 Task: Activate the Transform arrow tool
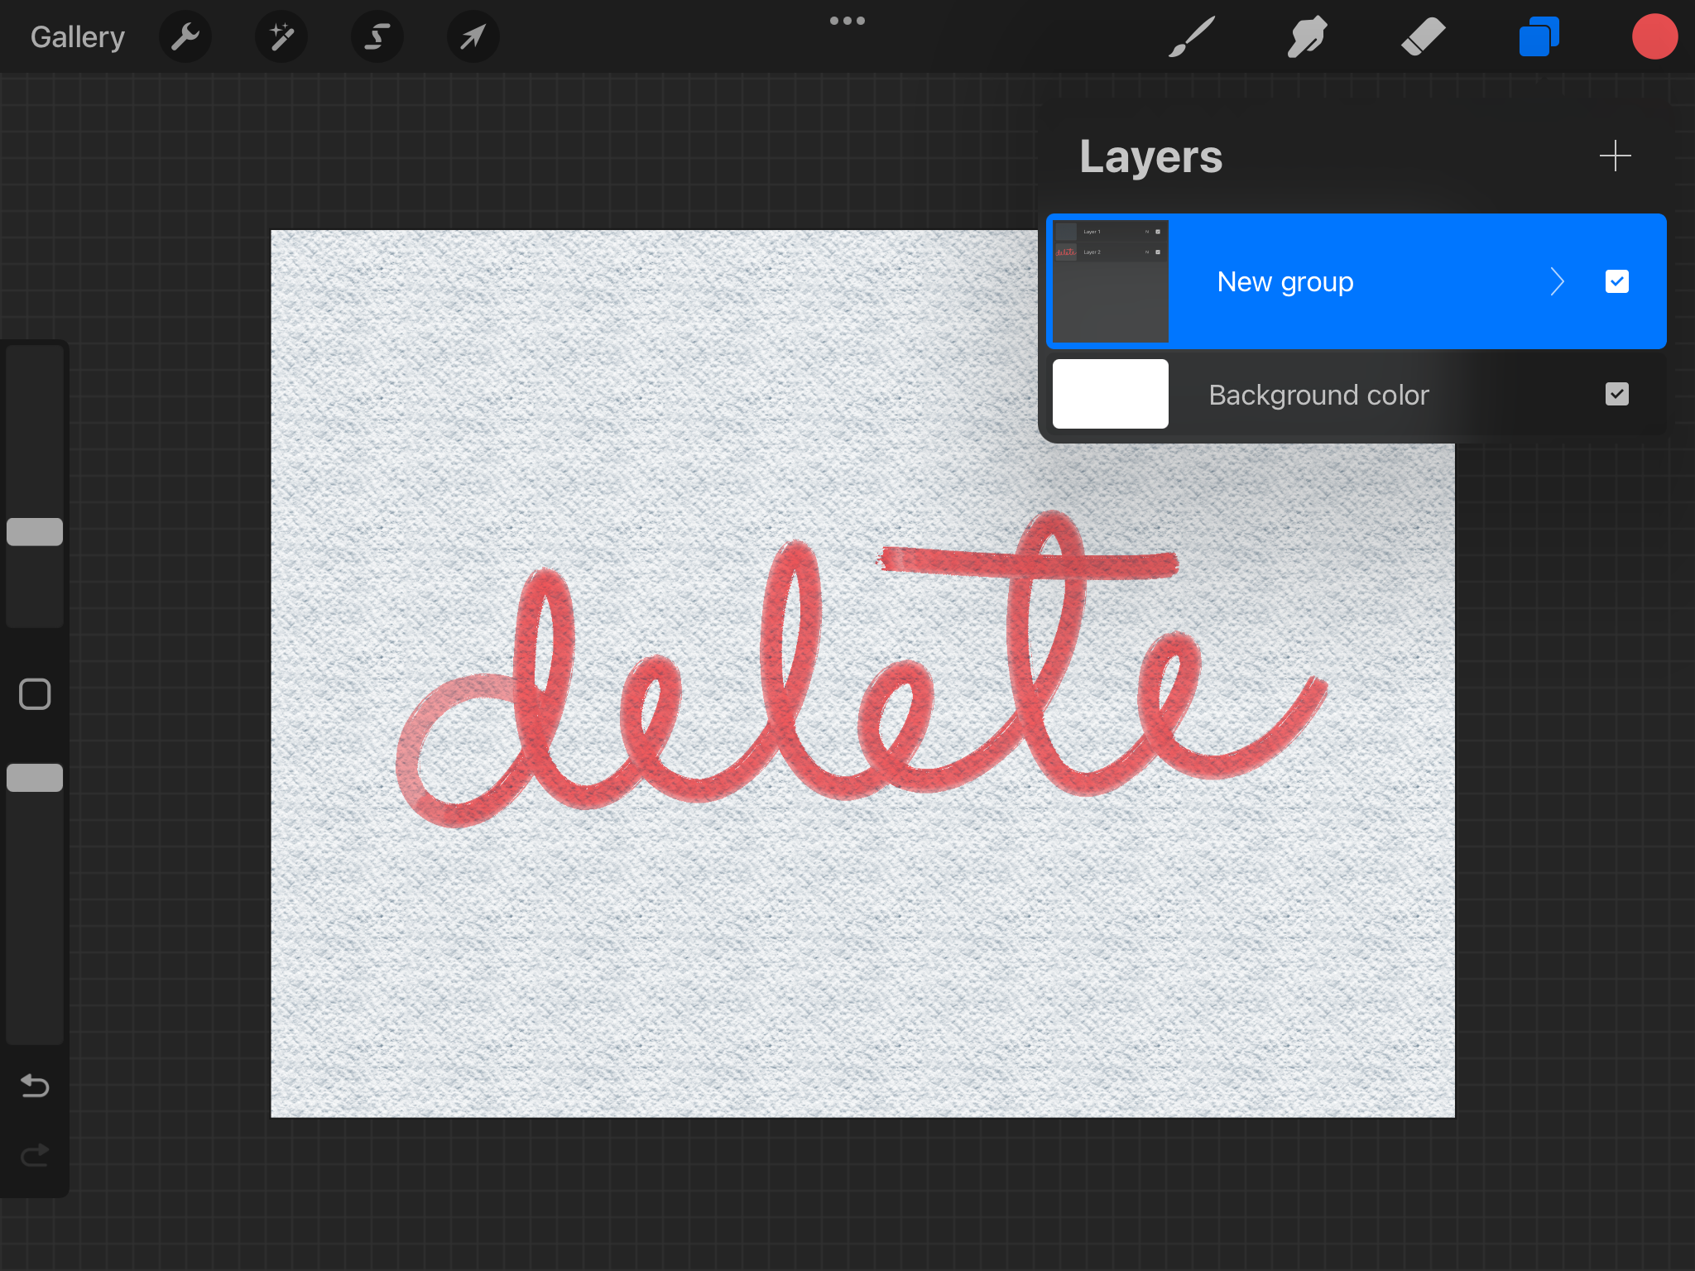tap(473, 36)
